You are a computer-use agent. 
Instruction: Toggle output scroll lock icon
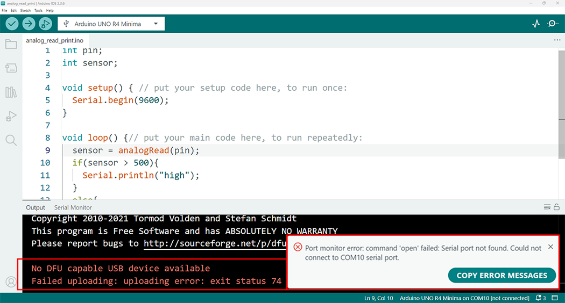click(557, 207)
